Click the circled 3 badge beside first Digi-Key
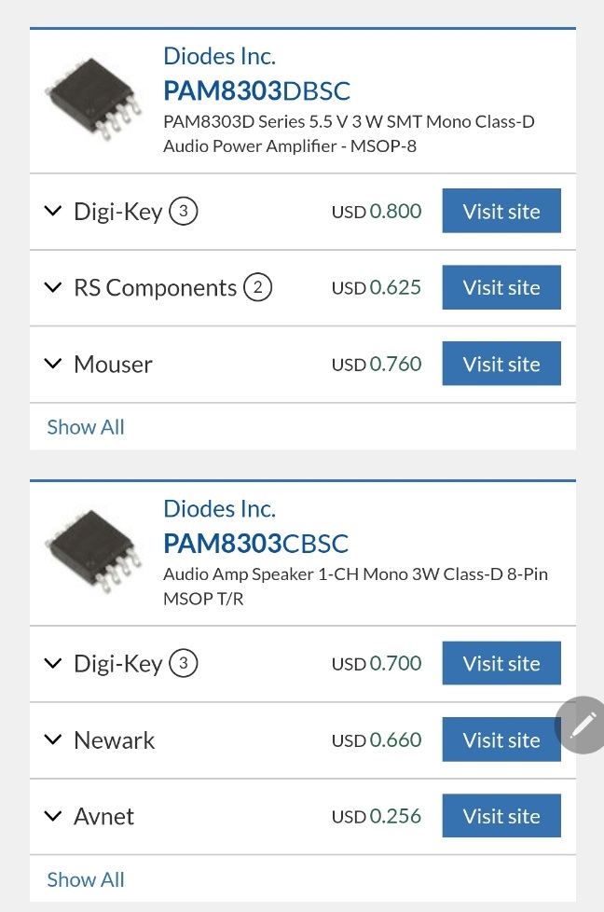 [x=183, y=211]
